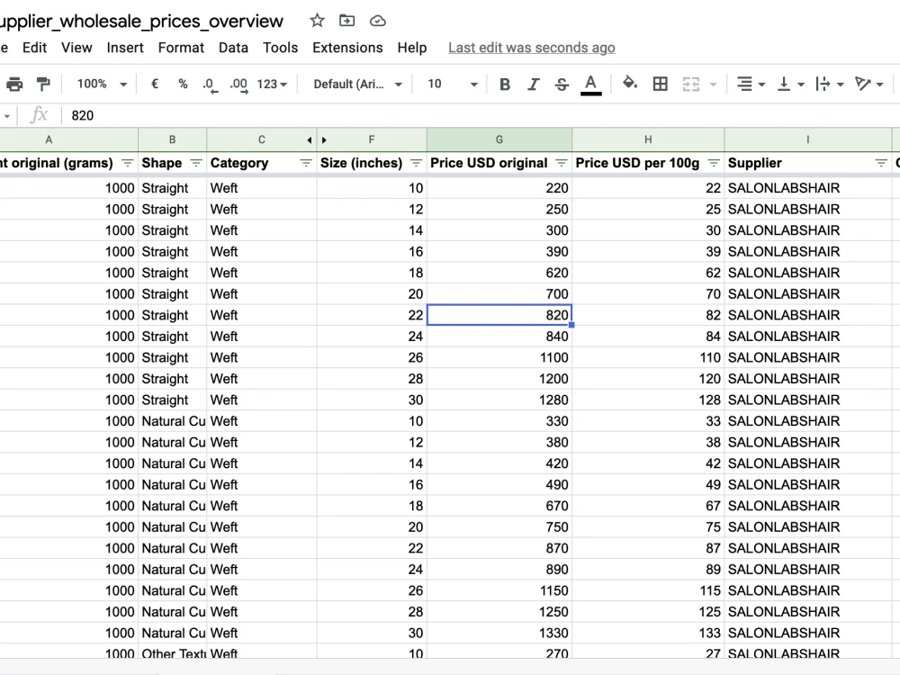The image size is (900, 675).
Task: Open the borders tool
Action: click(660, 84)
